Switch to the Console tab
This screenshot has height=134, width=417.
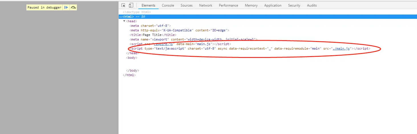[168, 5]
